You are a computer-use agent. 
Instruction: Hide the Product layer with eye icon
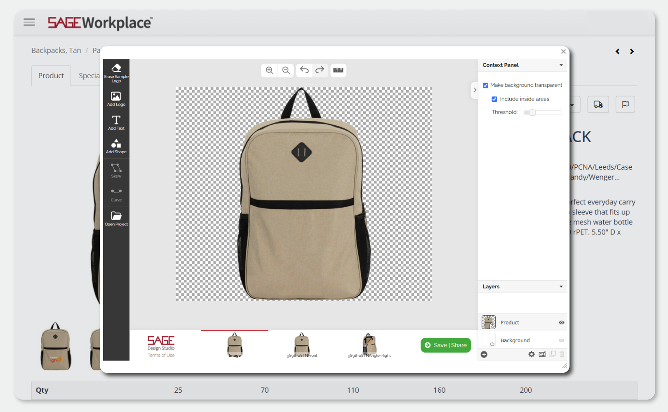click(561, 323)
